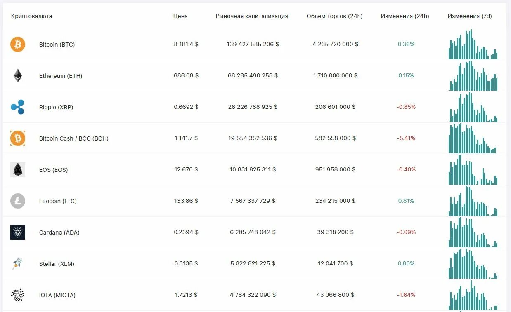Open the Ethereum (ETH) name link
This screenshot has width=511, height=312.
(x=61, y=76)
